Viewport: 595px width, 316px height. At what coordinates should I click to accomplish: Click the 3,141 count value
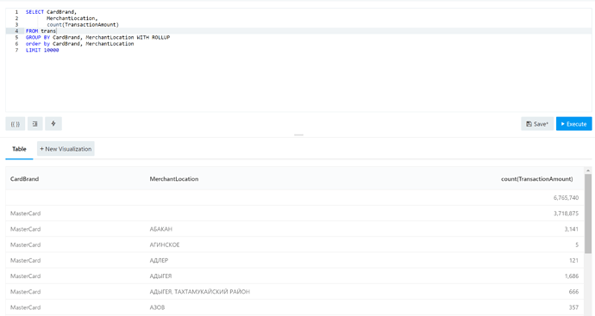(x=571, y=229)
